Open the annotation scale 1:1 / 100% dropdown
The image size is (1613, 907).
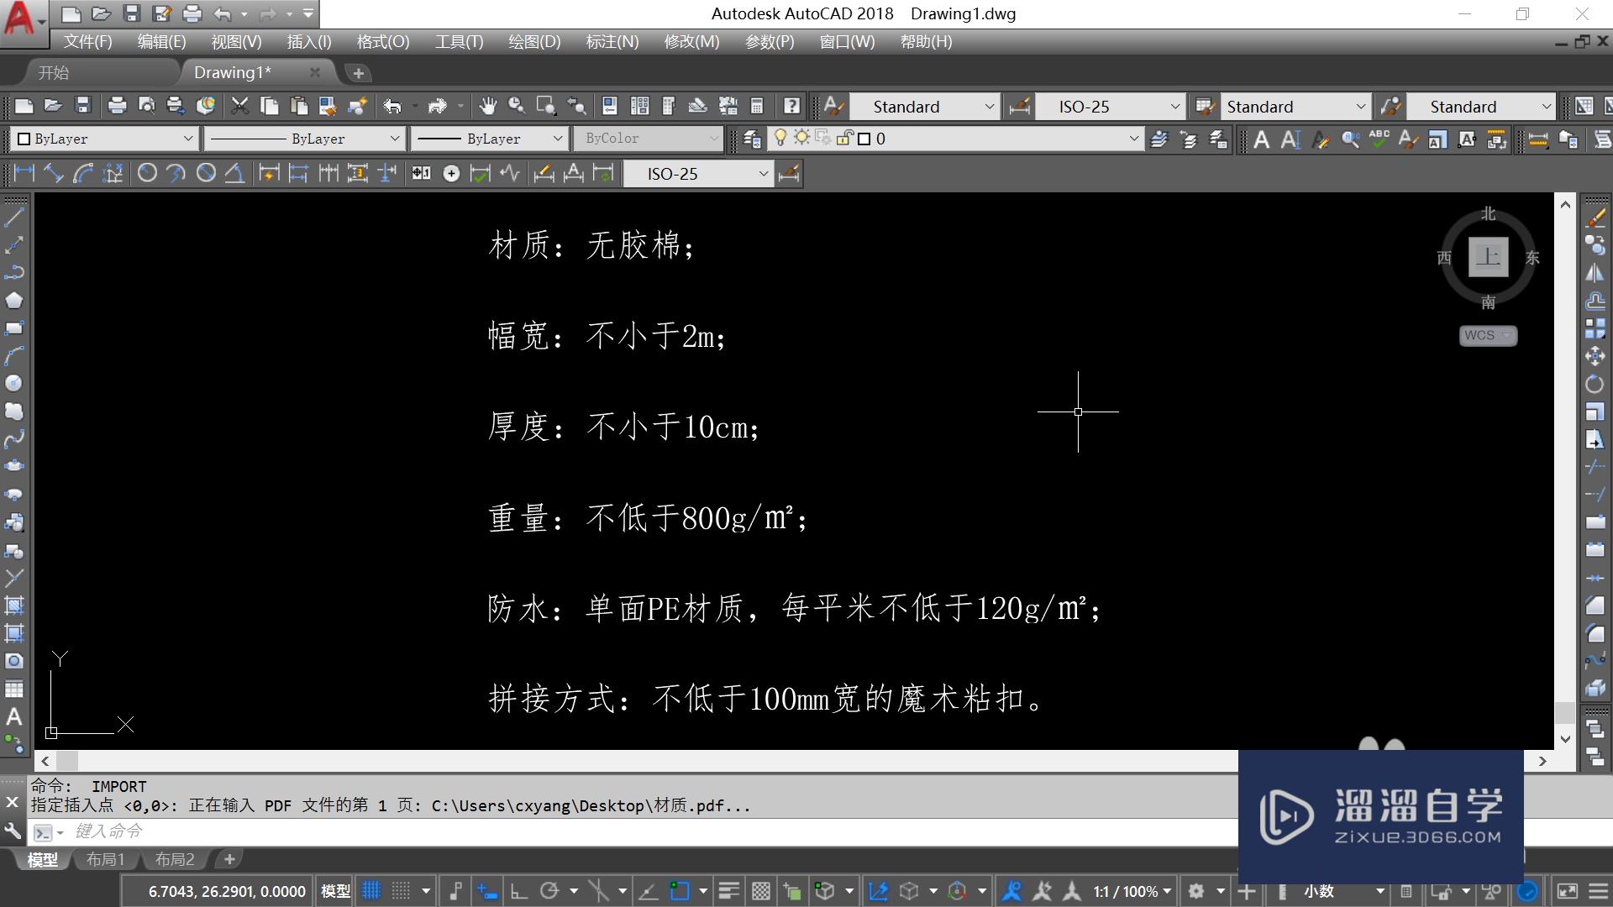pyautogui.click(x=1132, y=891)
